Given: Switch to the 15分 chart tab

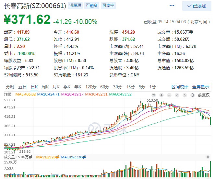Looking at the screenshot, I should tap(130, 87).
